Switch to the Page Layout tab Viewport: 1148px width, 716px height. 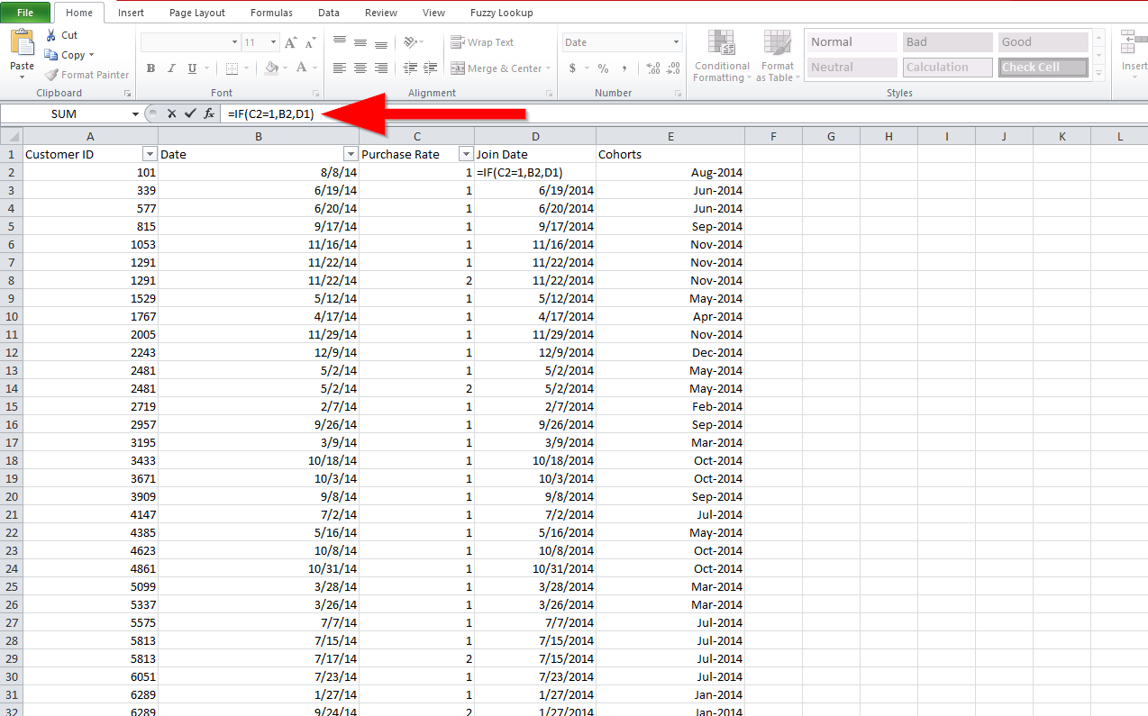click(197, 13)
